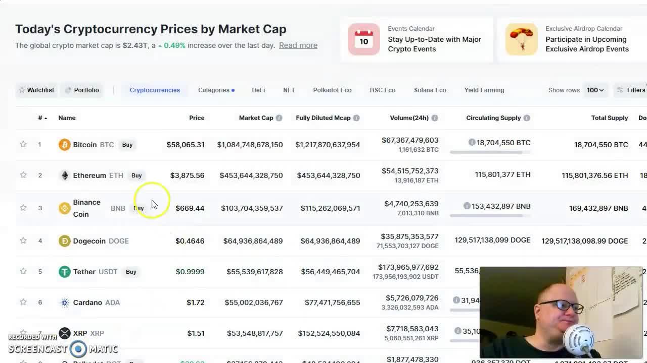
Task: Star Binance Coin for watchlist
Action: pyautogui.click(x=23, y=208)
